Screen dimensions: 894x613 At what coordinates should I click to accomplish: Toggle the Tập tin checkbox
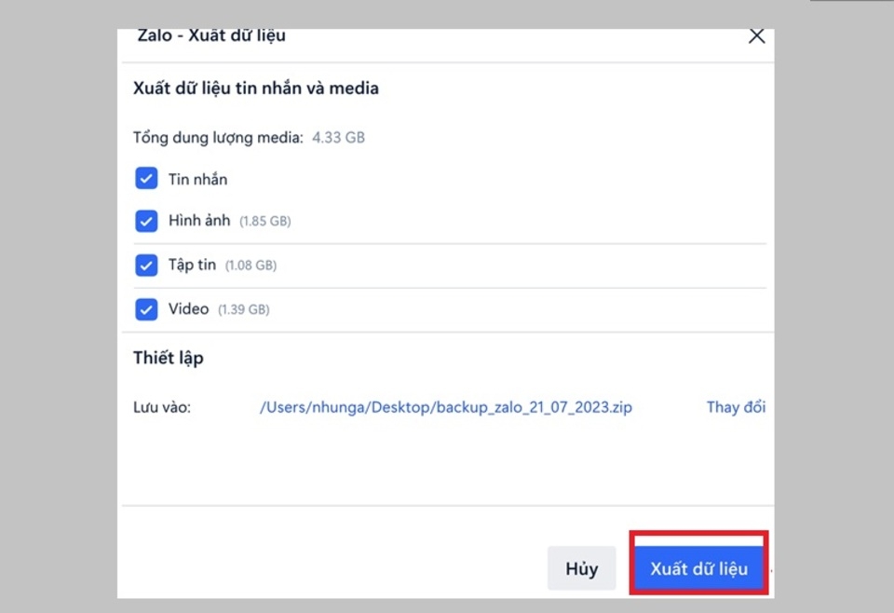click(146, 266)
